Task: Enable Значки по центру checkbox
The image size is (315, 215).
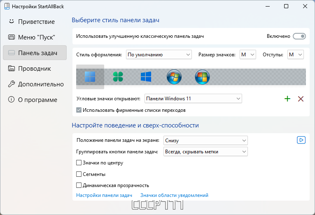Action: point(79,163)
